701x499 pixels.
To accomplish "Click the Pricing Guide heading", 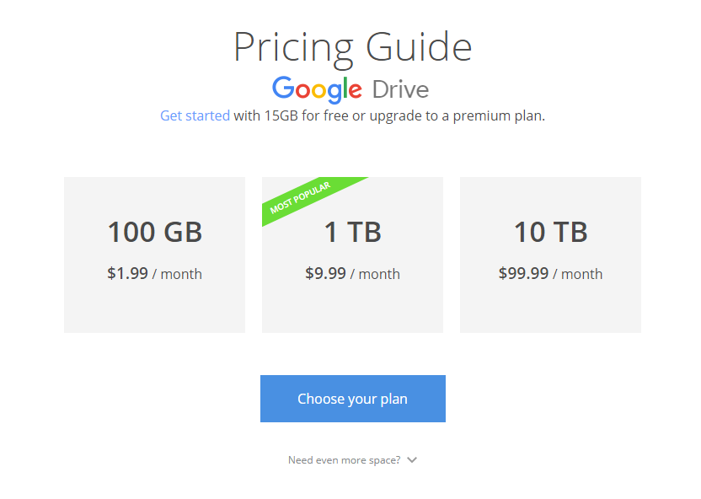I will 352,47.
